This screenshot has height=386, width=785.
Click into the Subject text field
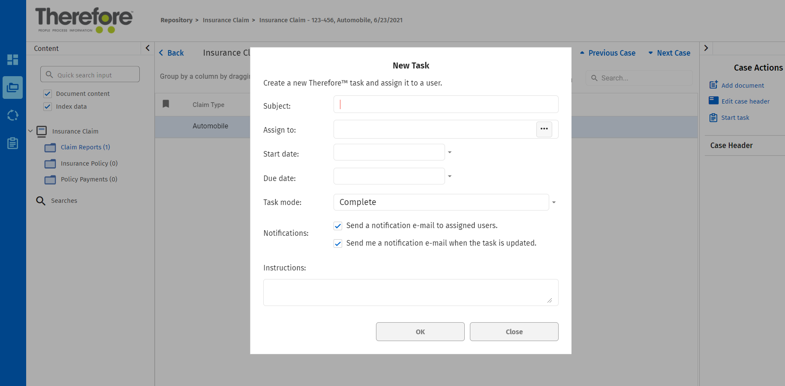(445, 104)
